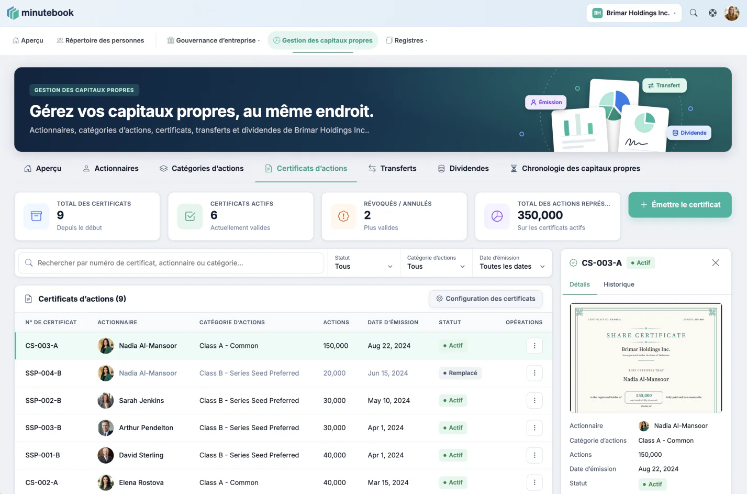Click Émettre le certificat button

coord(680,205)
